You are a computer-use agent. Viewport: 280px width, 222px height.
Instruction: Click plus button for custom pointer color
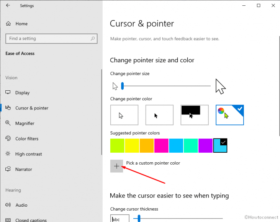[117, 166]
